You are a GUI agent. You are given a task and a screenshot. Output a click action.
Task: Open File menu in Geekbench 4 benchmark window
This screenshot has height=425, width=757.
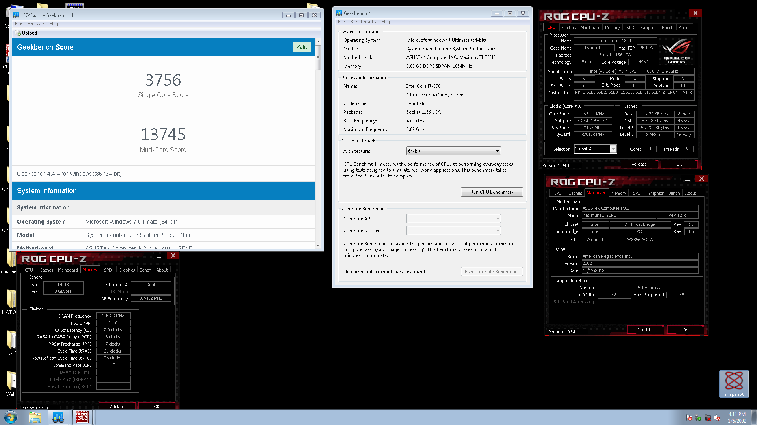coord(341,22)
